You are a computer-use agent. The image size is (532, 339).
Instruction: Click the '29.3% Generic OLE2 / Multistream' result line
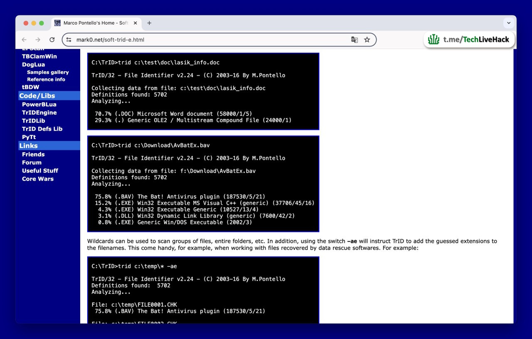coord(193,120)
